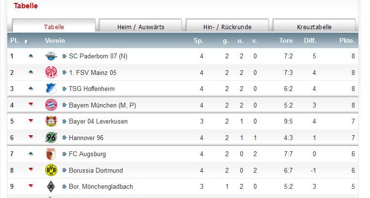Open the Hin- / Rückrunde tab
Screen dimensions: 370x198
click(x=227, y=27)
